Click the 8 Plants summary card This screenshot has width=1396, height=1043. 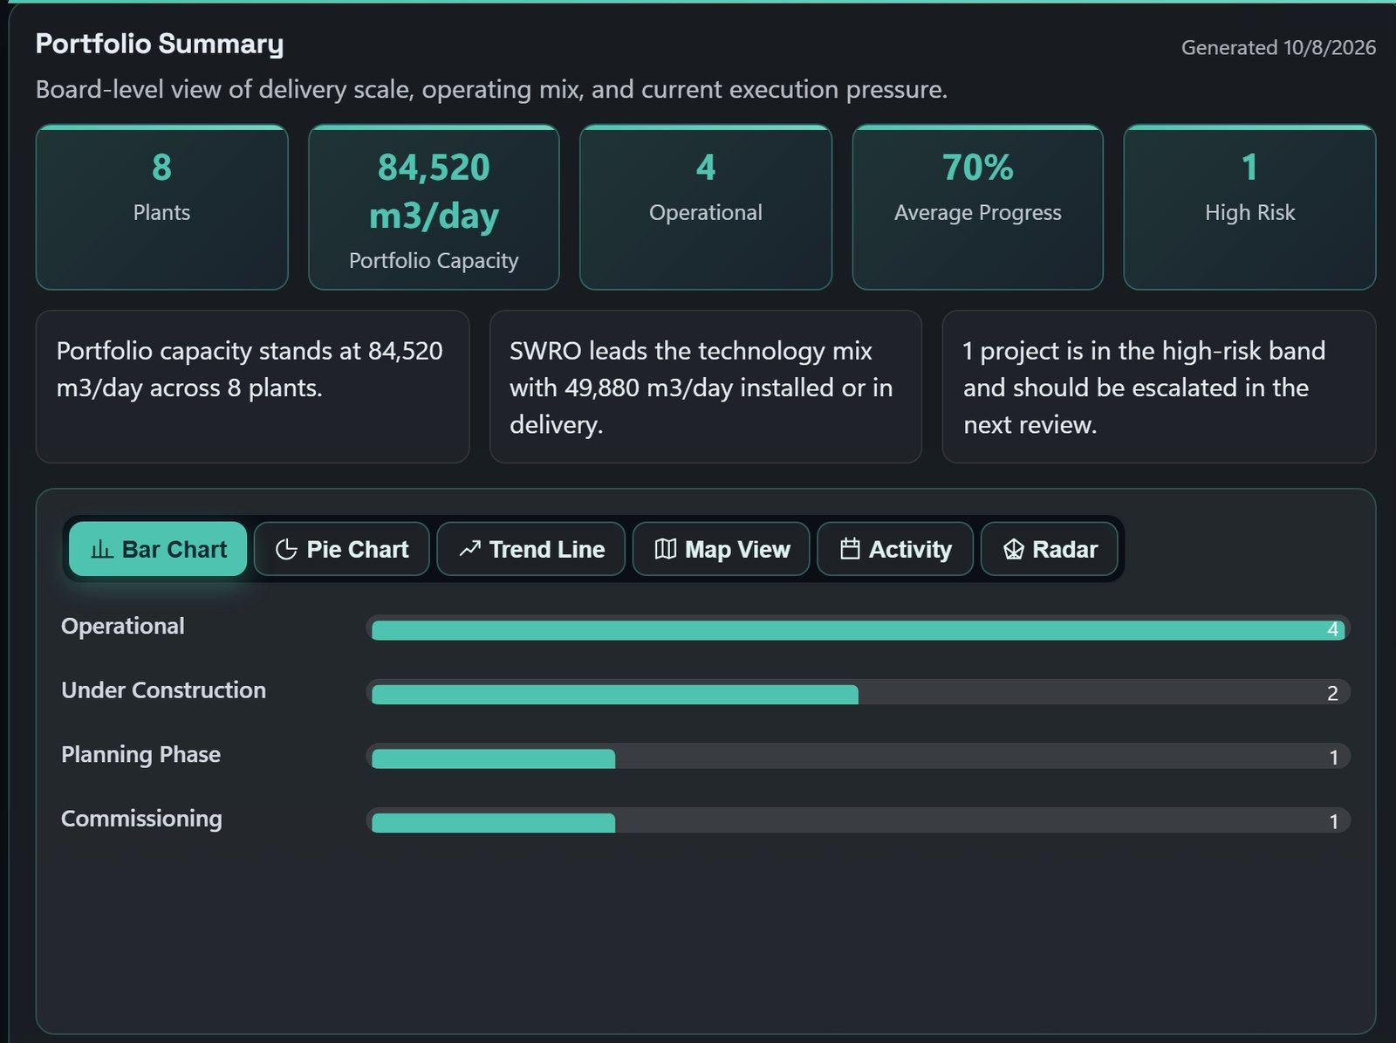tap(161, 207)
